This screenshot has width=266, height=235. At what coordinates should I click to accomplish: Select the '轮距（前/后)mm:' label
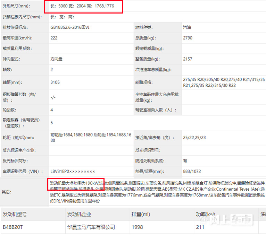(18, 138)
